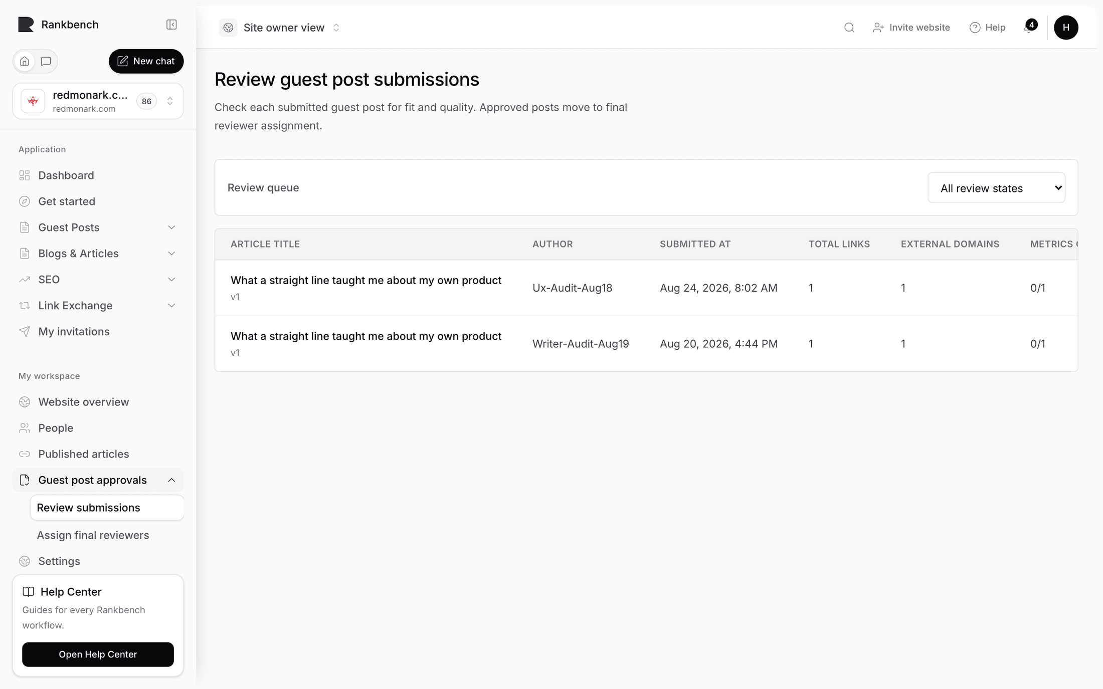Select Review submissions sub-item

click(107, 508)
